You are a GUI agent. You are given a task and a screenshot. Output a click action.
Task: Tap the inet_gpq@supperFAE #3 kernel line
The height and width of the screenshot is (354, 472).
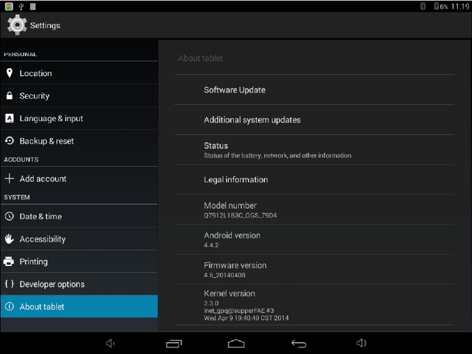pyautogui.click(x=239, y=310)
